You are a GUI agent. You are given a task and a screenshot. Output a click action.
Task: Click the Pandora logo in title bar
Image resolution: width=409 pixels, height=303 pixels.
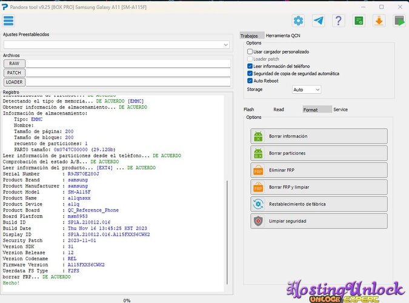[5, 7]
